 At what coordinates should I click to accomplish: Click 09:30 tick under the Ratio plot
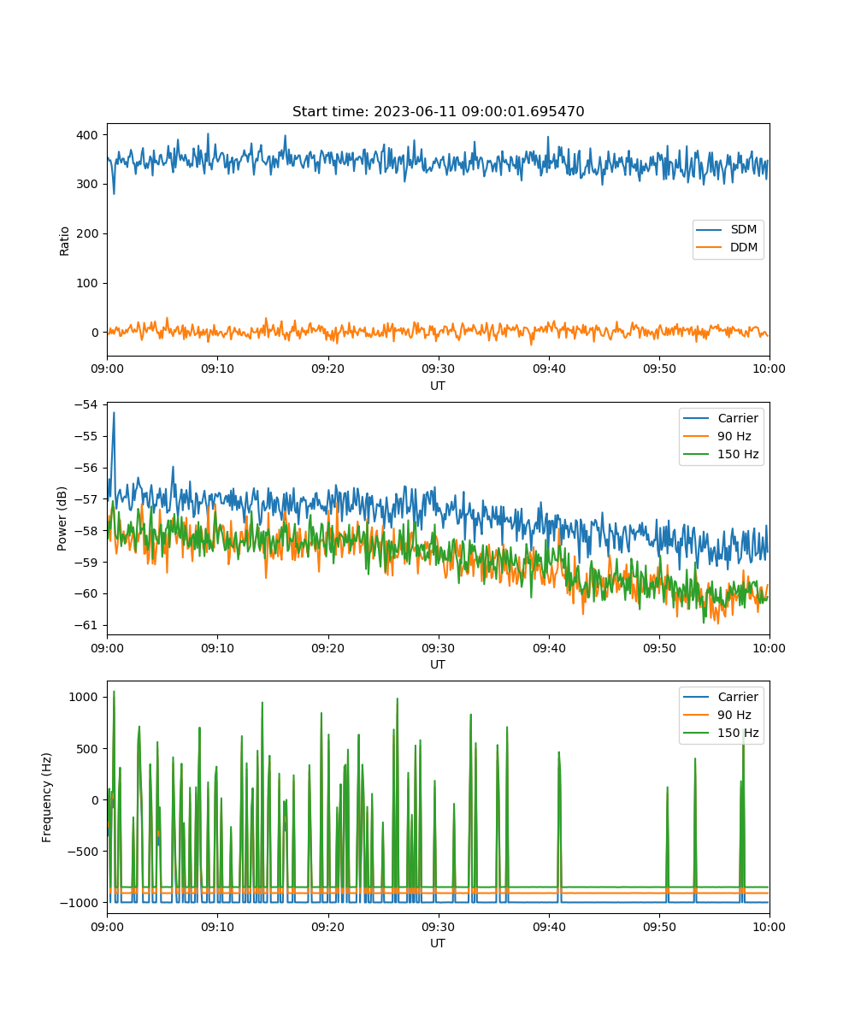pos(438,369)
